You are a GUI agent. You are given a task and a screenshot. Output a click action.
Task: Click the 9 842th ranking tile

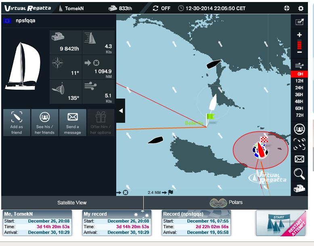[x=66, y=42]
